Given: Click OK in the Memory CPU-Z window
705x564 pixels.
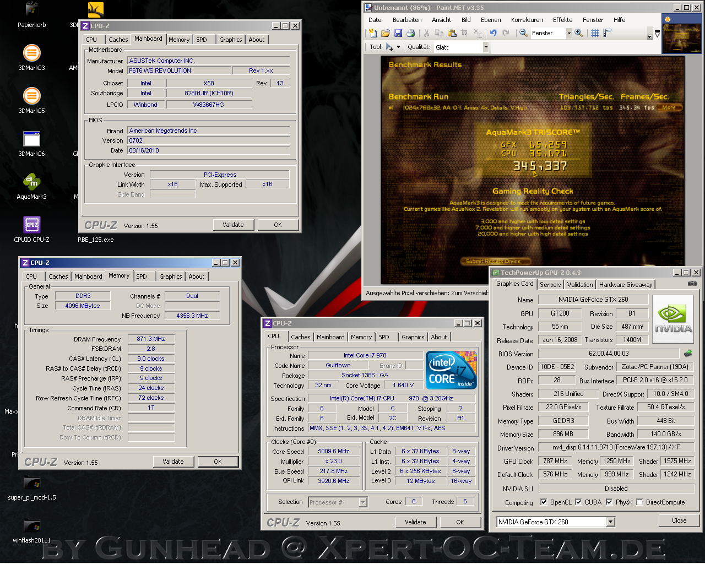Looking at the screenshot, I should (x=218, y=462).
